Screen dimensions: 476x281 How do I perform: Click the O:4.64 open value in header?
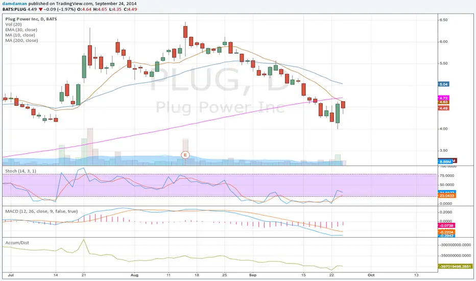84,9
